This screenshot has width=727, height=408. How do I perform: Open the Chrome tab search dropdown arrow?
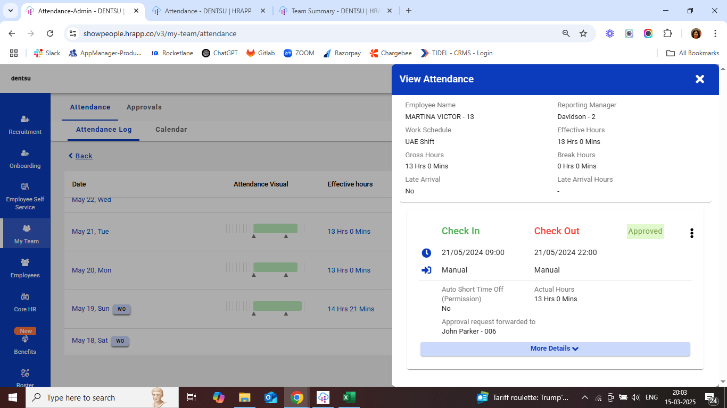click(11, 11)
